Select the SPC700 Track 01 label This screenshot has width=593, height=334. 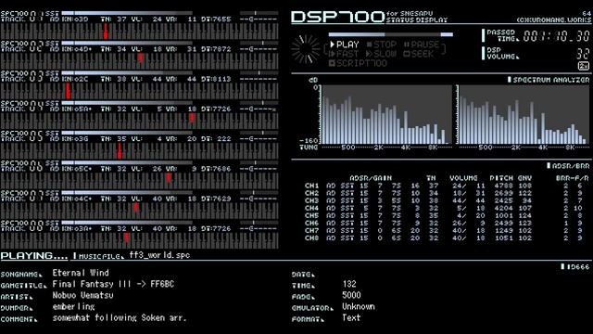22,16
